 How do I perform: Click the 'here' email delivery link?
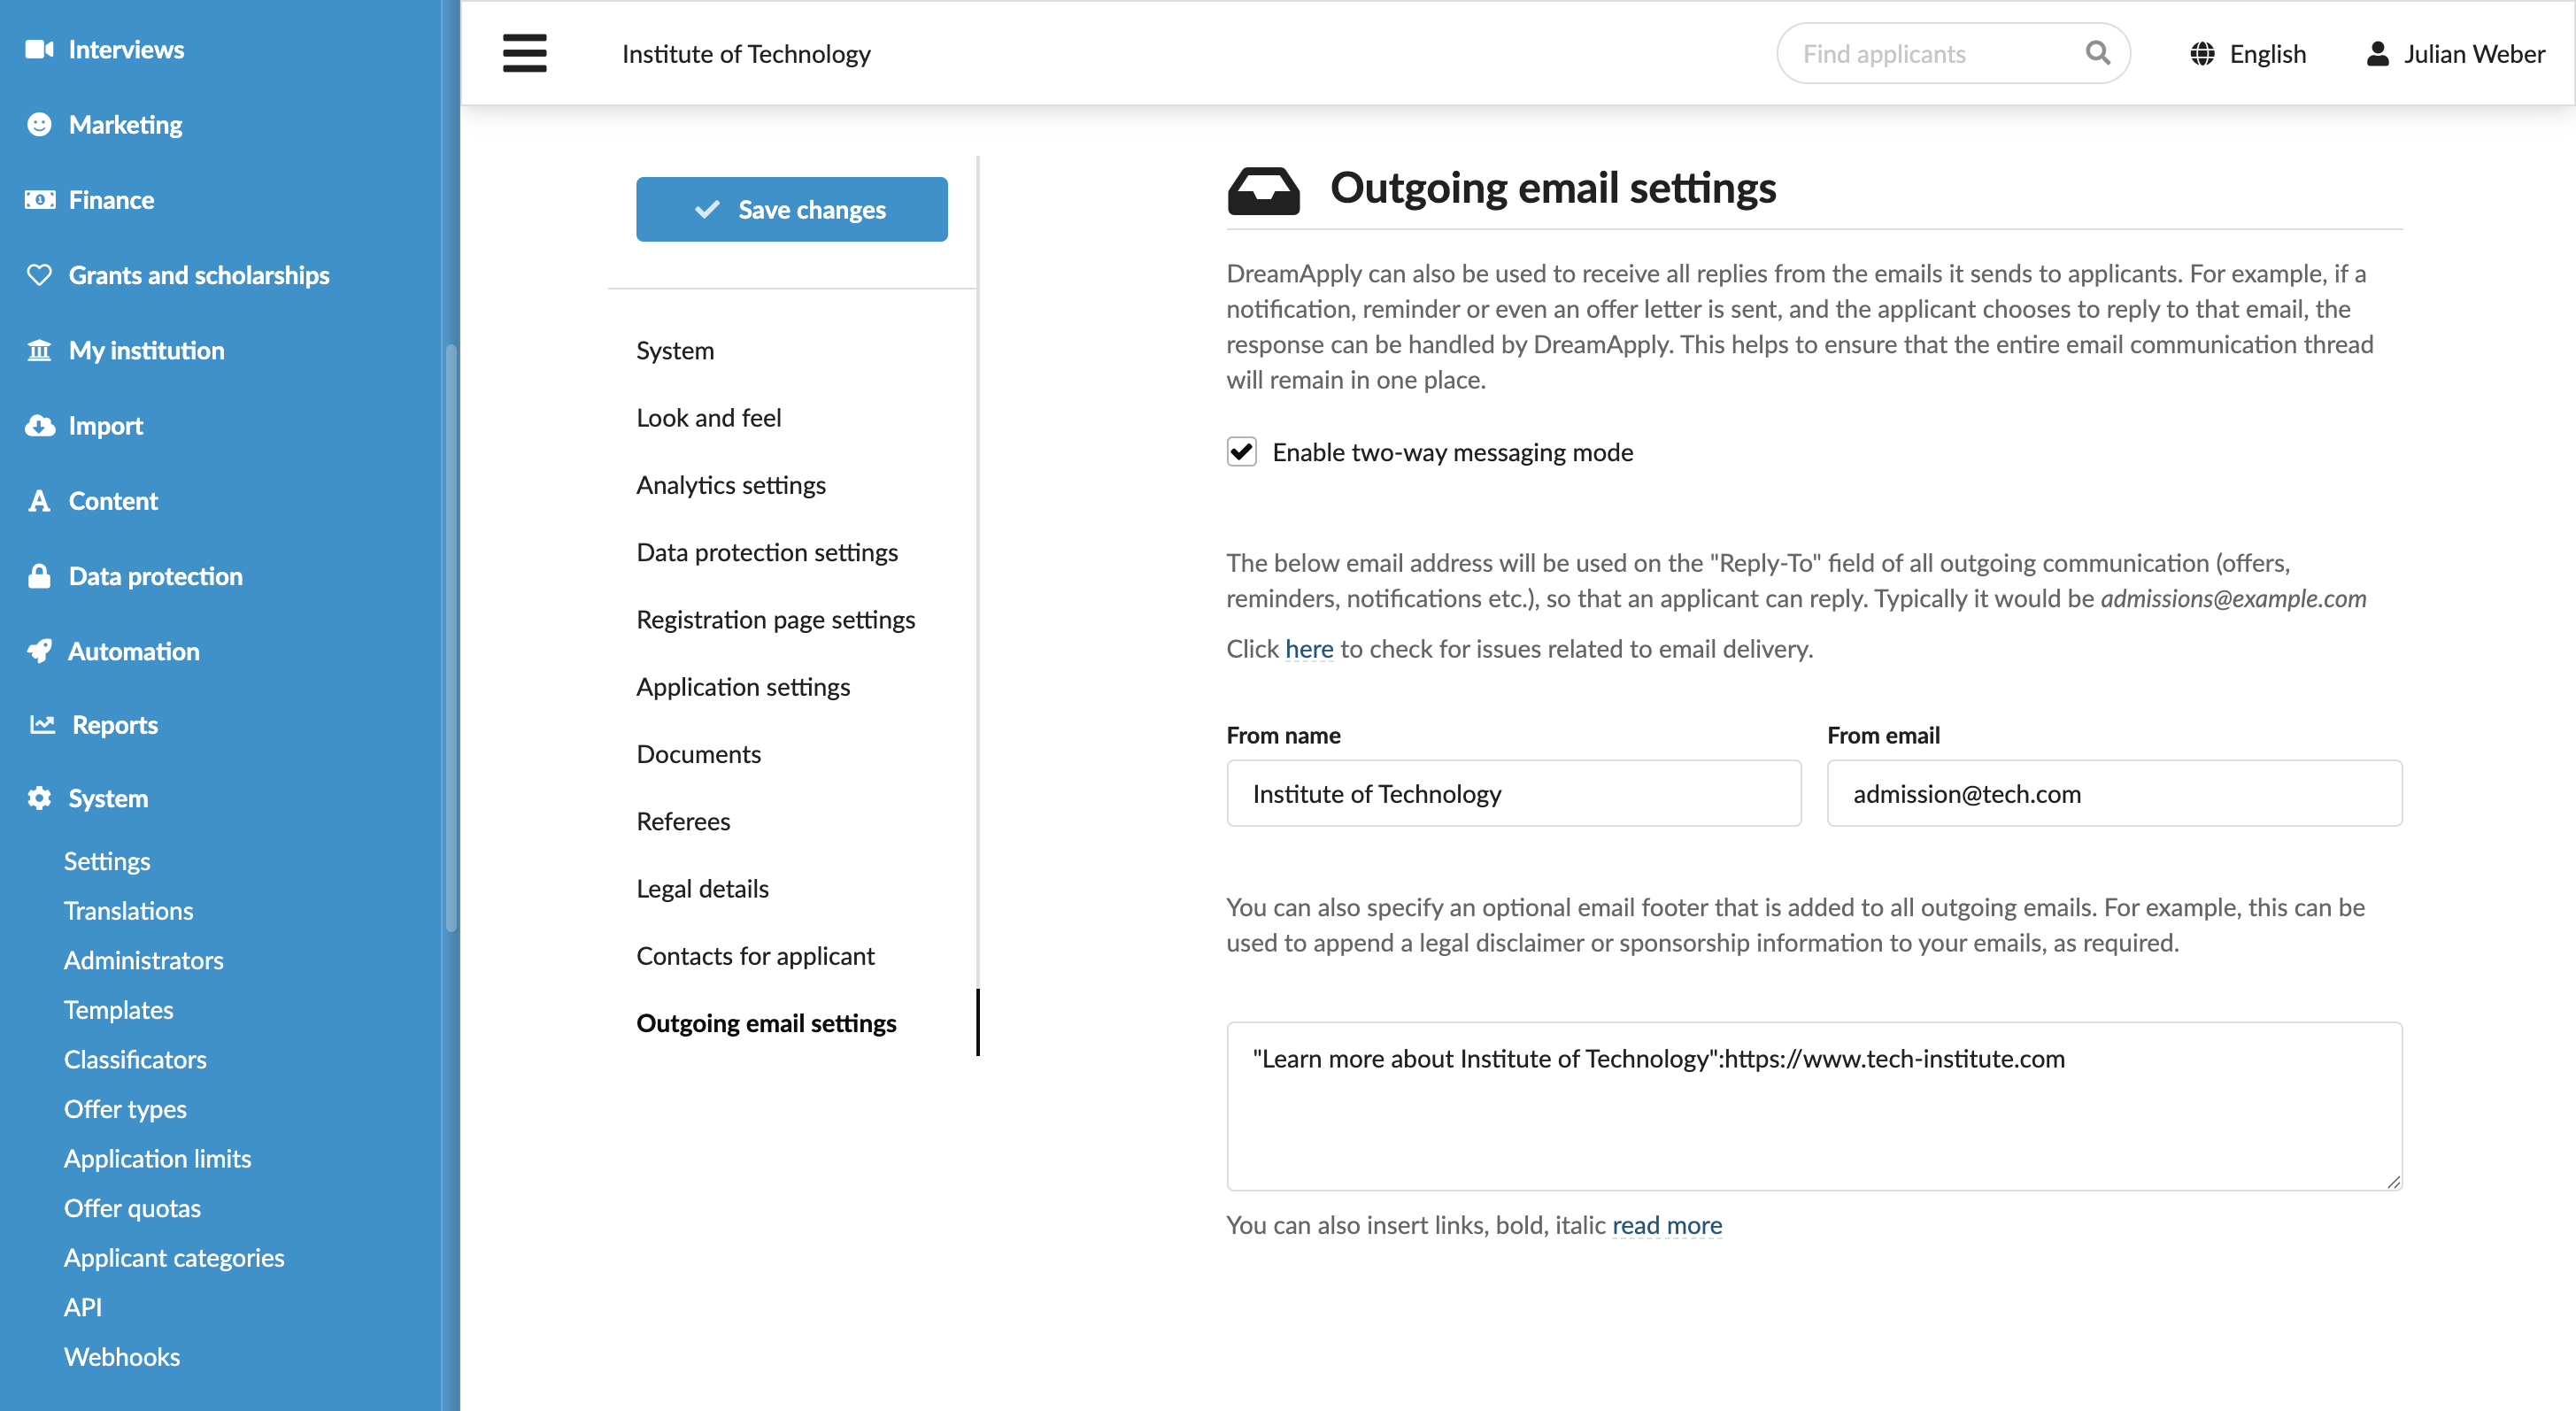pos(1309,649)
